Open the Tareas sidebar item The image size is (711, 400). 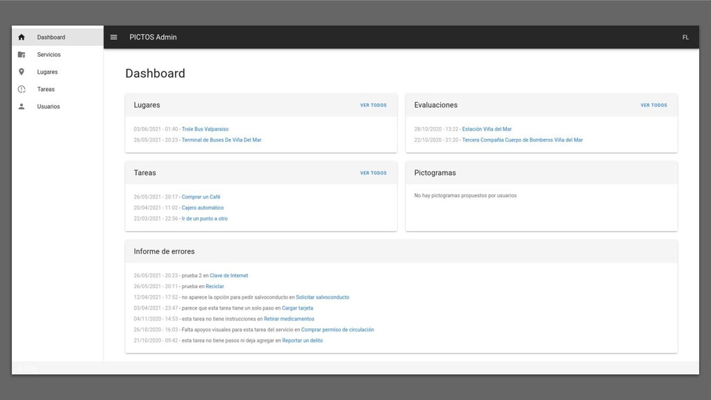coord(58,90)
